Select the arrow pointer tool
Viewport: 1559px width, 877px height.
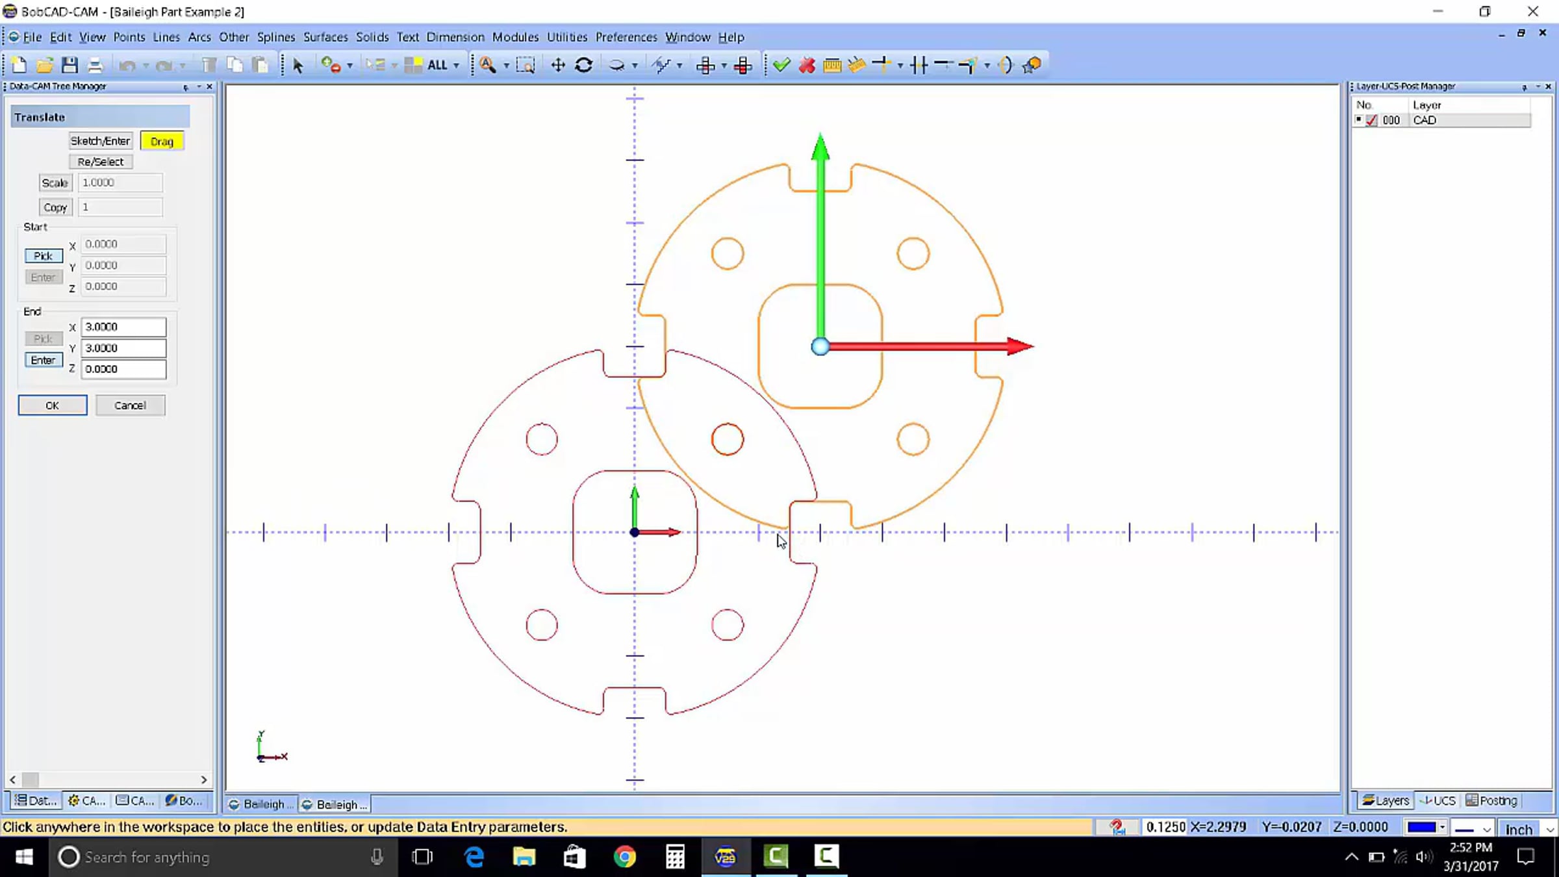[x=298, y=65]
